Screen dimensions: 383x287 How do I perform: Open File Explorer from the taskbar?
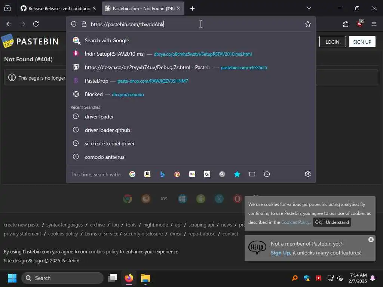pos(145,278)
